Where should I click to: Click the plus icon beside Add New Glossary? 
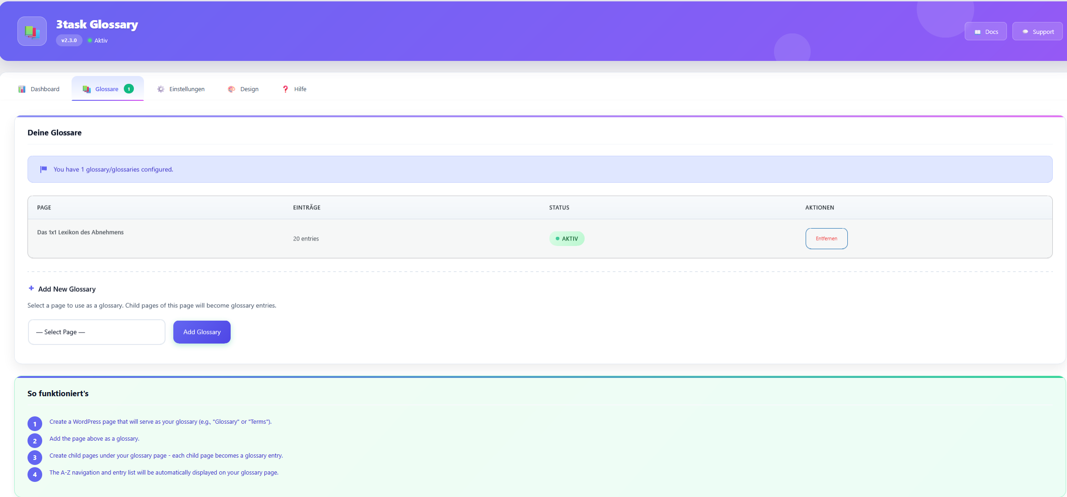click(x=31, y=288)
